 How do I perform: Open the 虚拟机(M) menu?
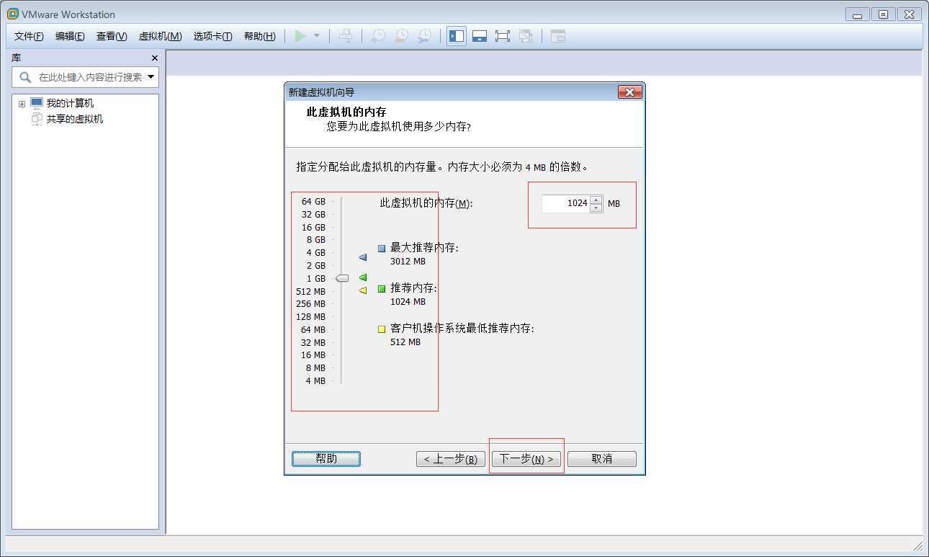tap(160, 36)
